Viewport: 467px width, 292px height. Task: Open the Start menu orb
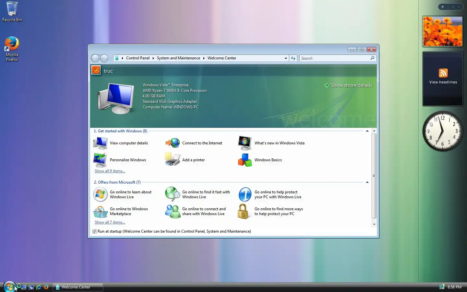(x=9, y=286)
